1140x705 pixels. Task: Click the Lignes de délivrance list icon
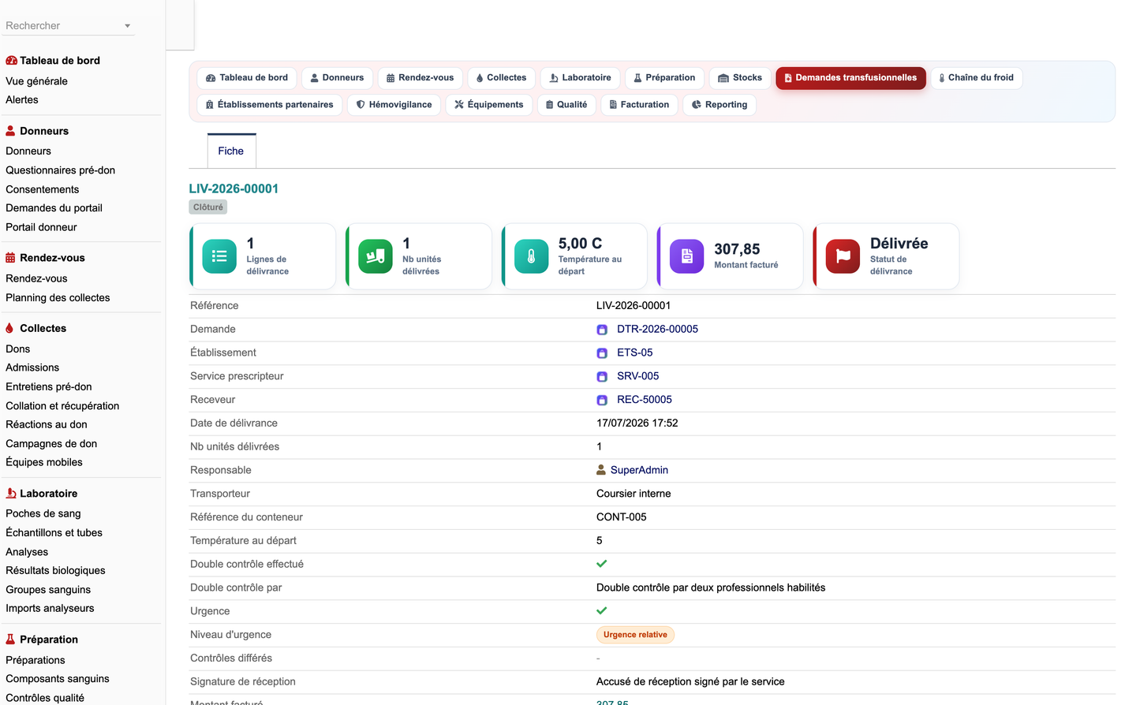click(x=219, y=256)
